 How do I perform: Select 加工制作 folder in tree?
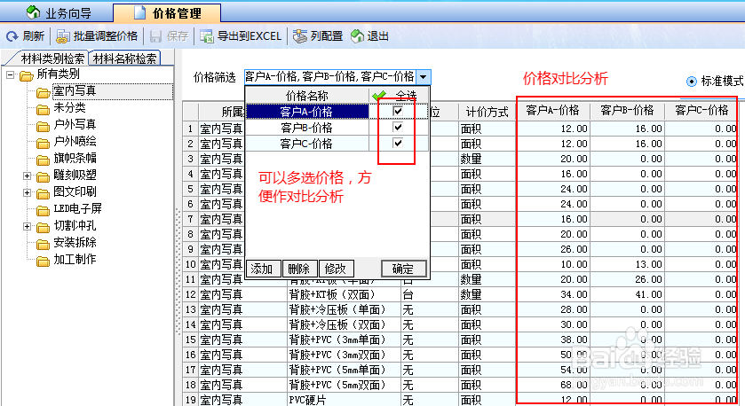click(x=75, y=260)
